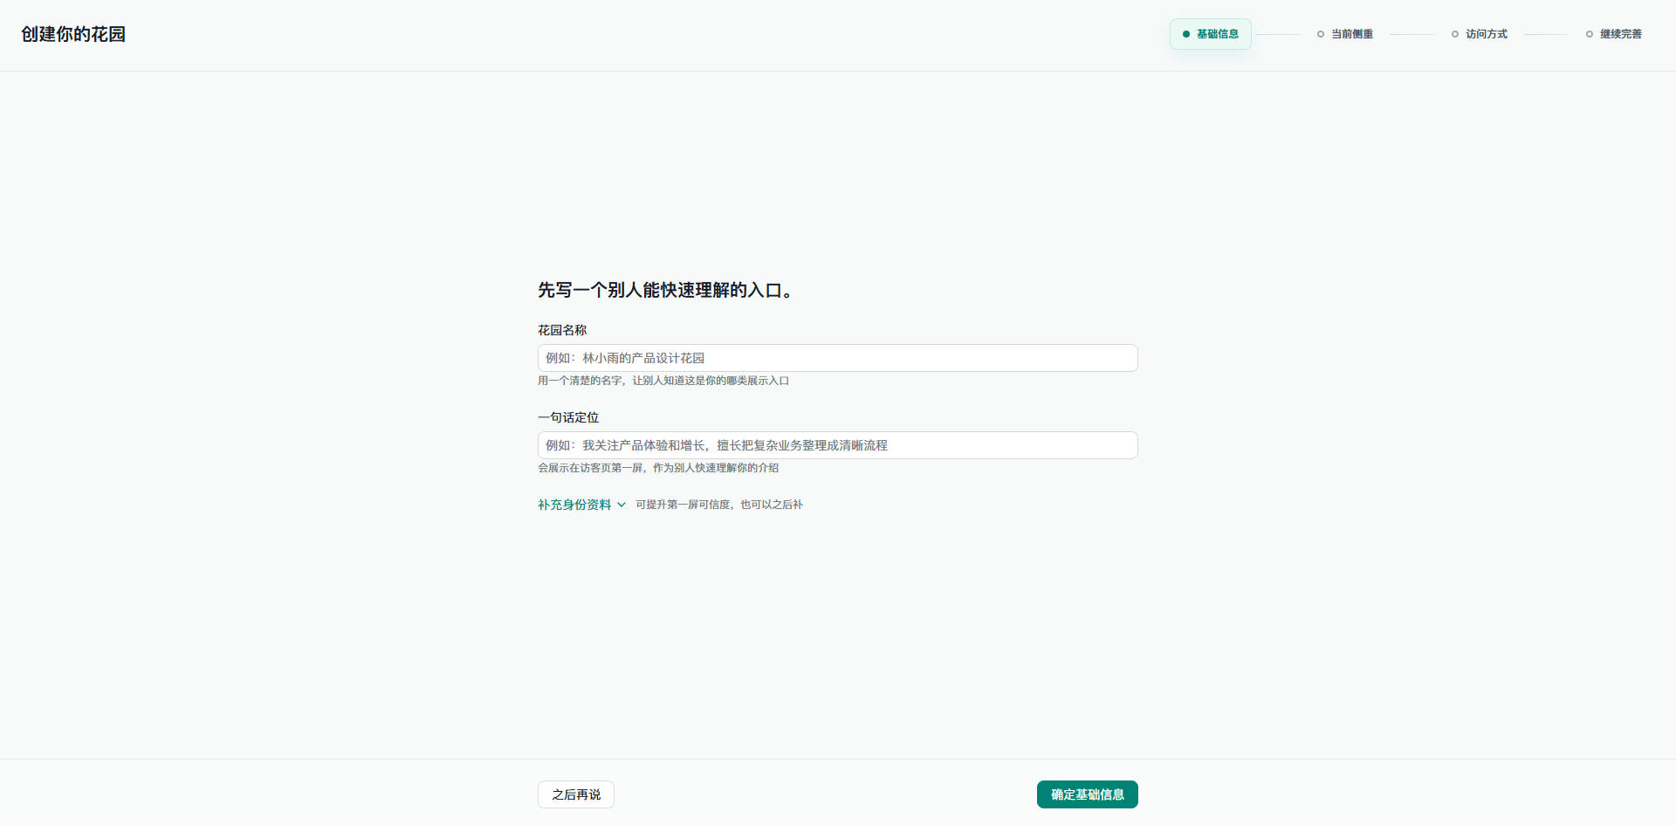Select the 基础信息 step

tap(1211, 34)
